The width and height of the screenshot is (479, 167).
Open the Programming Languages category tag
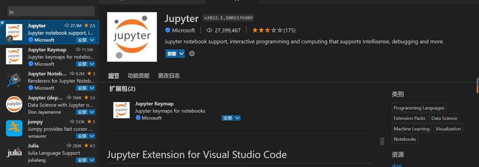(419, 108)
